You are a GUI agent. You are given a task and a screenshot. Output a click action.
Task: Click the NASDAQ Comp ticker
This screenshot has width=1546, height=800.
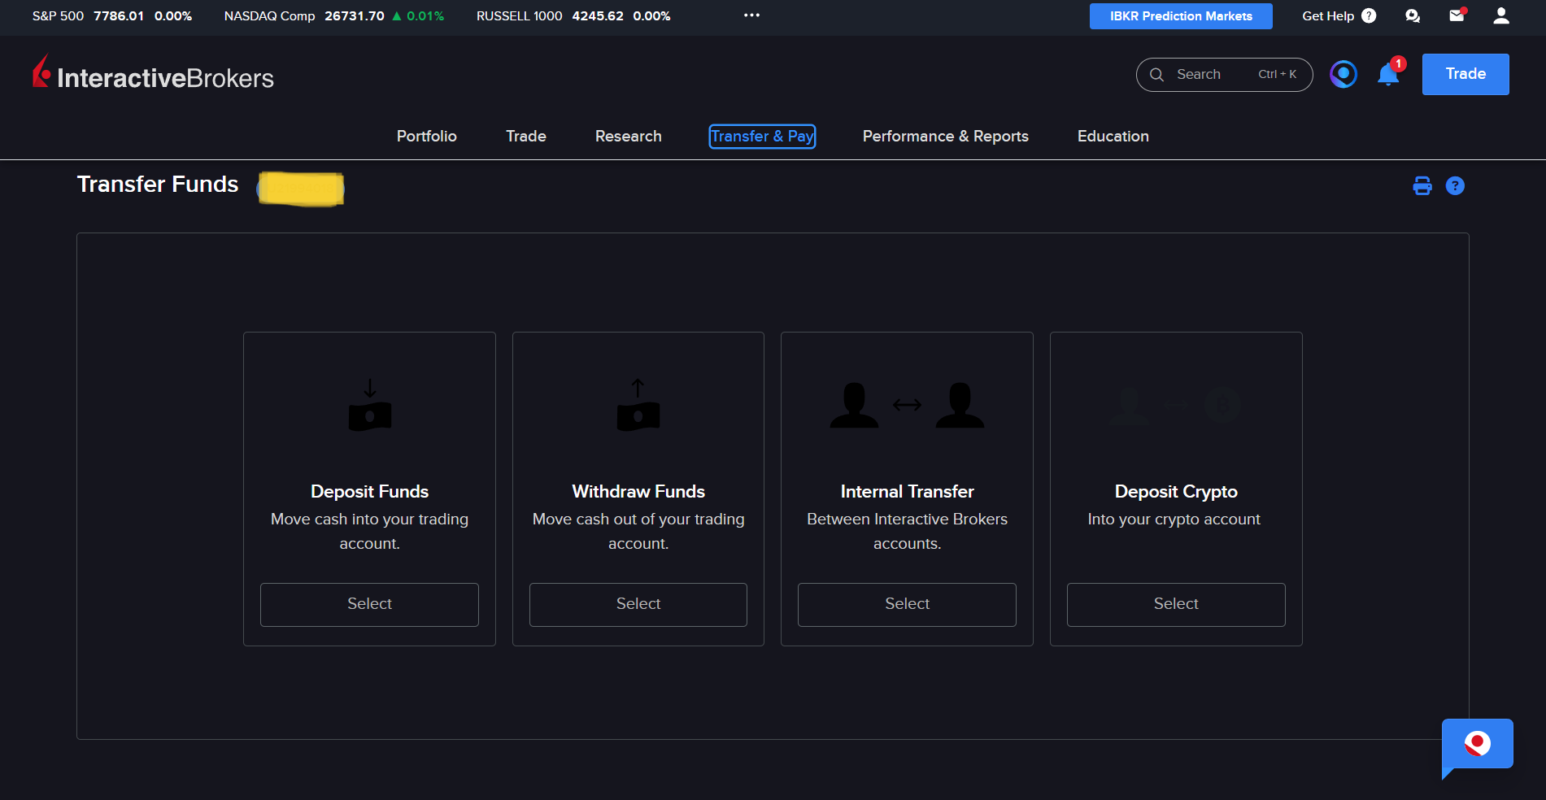point(334,15)
